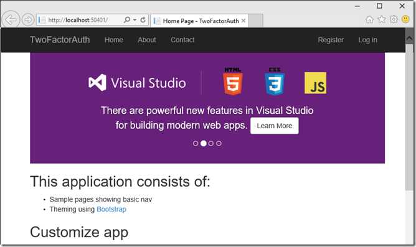416x247 pixels.
Task: Open the address bar dropdown arrow
Action: 135,20
